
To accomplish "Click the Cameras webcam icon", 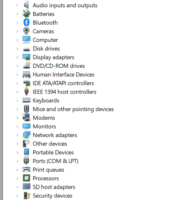I will [x=27, y=31].
